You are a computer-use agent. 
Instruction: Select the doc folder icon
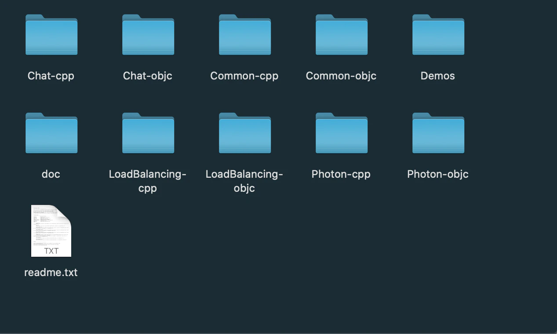[51, 133]
